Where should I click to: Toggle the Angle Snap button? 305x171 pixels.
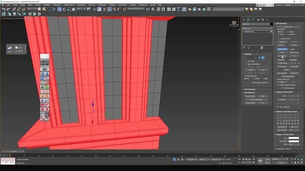(110, 9)
